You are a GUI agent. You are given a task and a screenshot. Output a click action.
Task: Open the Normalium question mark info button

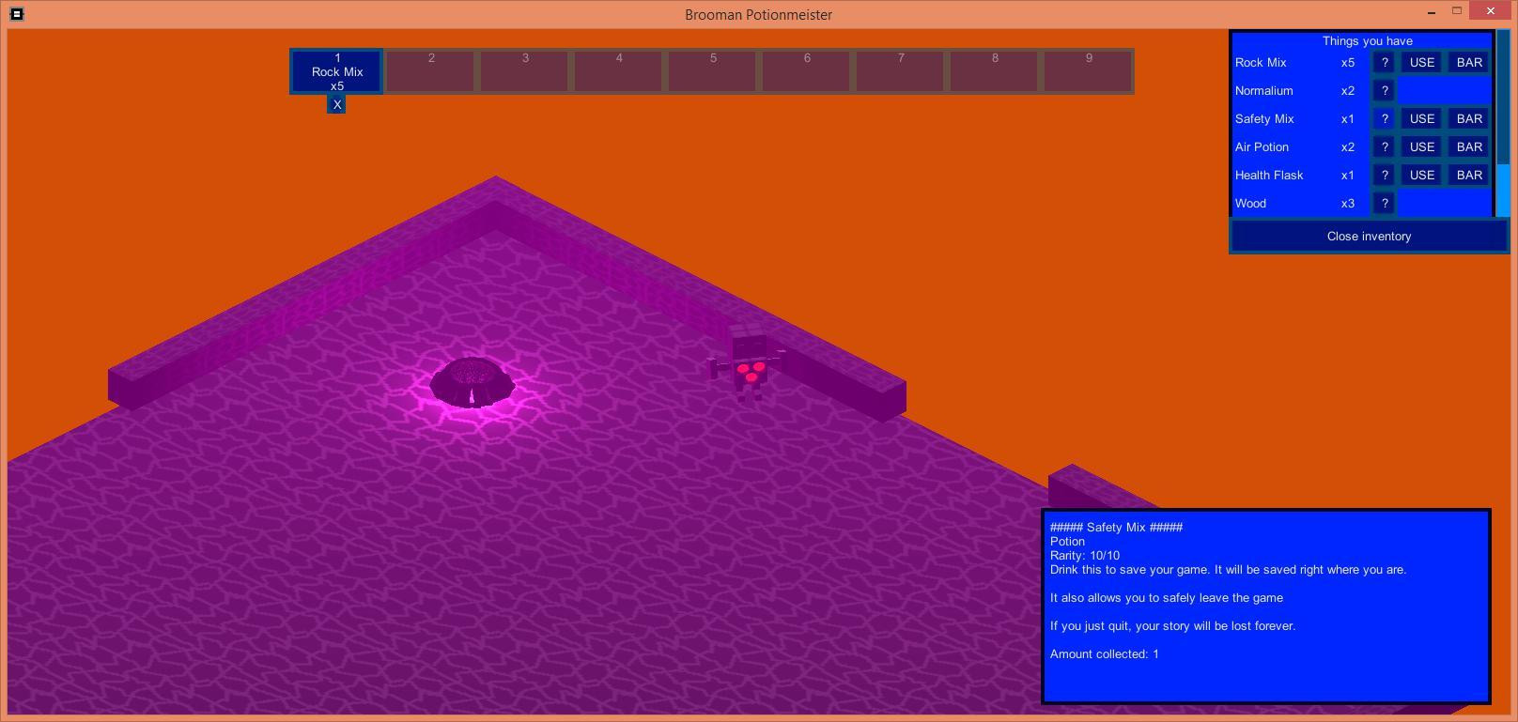click(1384, 91)
